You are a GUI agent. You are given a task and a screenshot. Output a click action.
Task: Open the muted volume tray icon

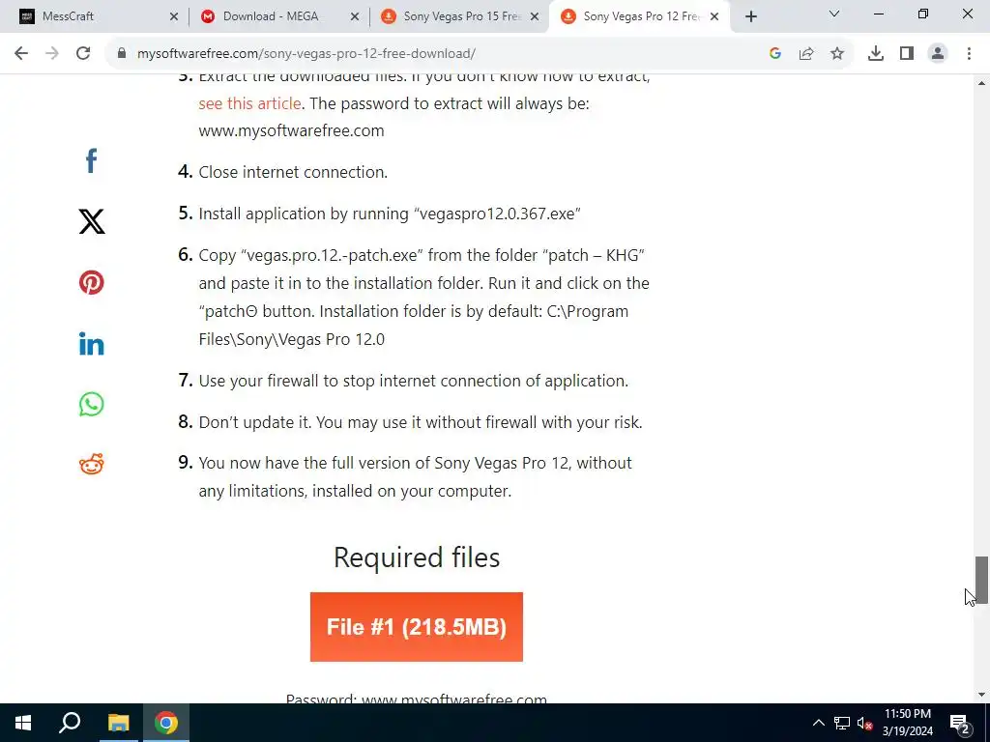pyautogui.click(x=865, y=723)
